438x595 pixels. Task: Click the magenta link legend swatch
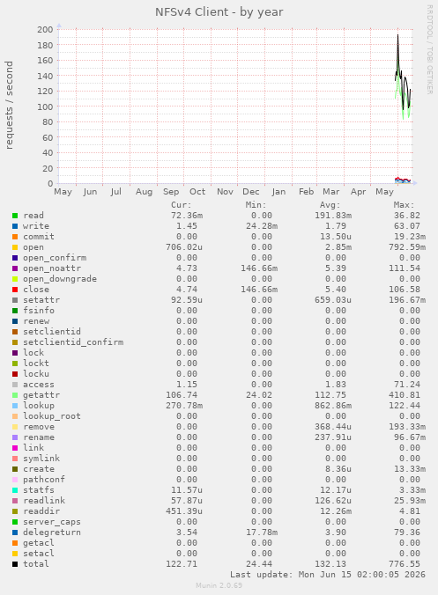click(15, 448)
